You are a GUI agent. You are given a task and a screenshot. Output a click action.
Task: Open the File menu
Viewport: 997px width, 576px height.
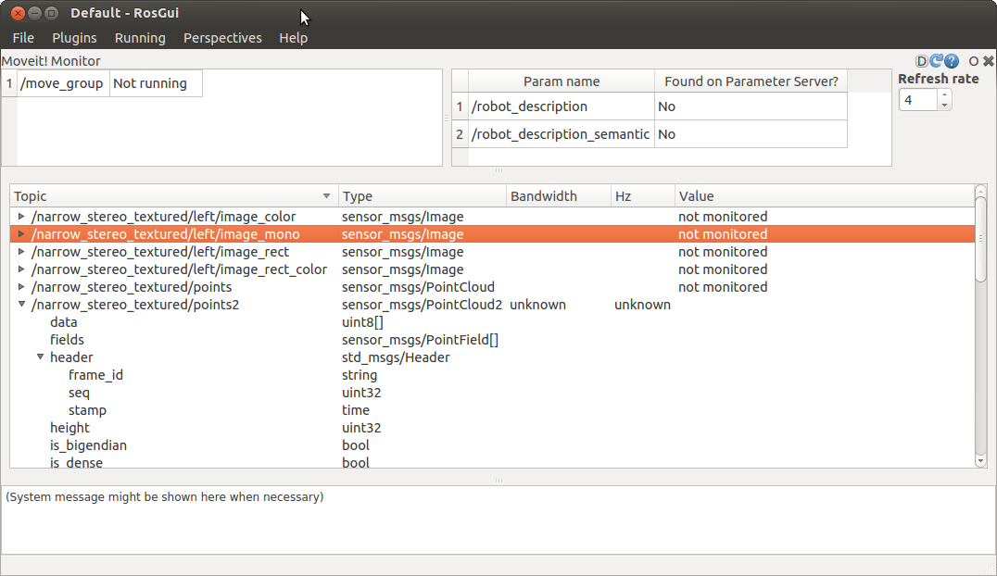[x=23, y=38]
